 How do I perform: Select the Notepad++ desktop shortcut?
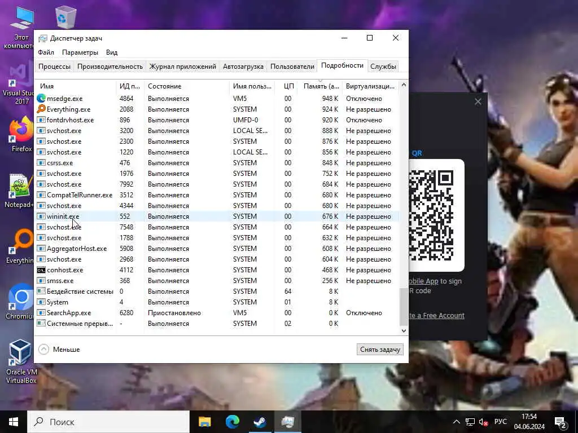[x=20, y=191]
